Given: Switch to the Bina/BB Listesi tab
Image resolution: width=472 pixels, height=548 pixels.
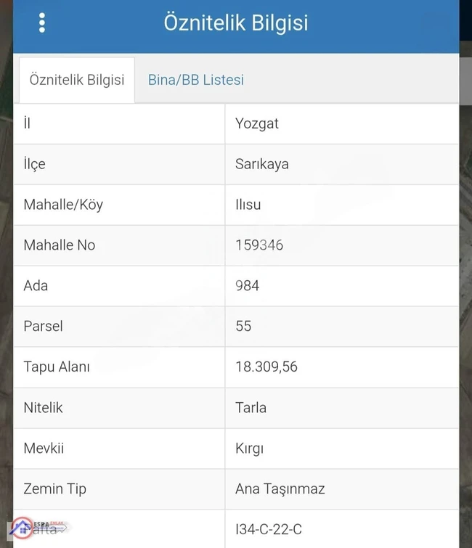Looking at the screenshot, I should point(196,80).
